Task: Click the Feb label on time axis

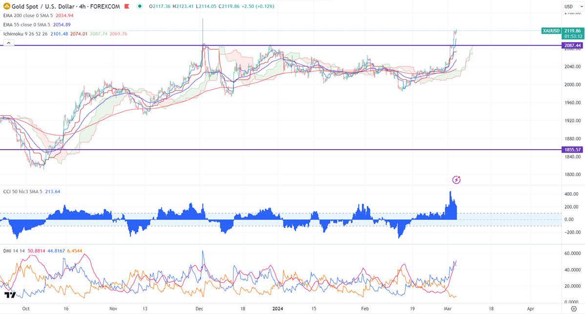Action: pos(365,309)
